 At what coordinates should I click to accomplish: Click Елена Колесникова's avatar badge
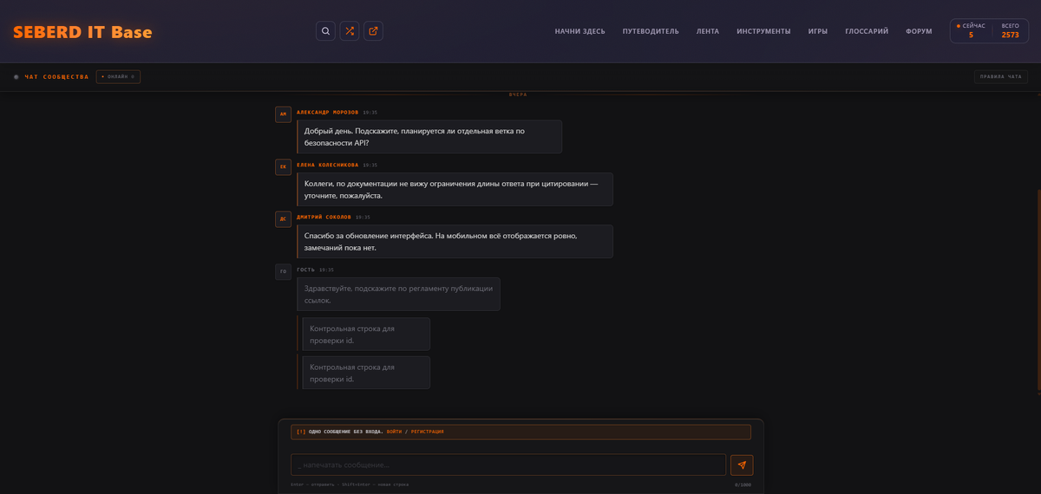[x=283, y=167]
